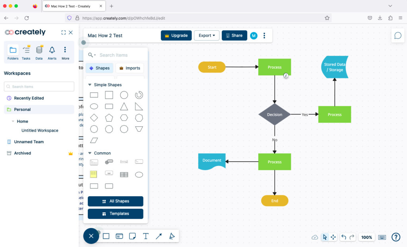Image resolution: width=407 pixels, height=247 pixels.
Task: Activate the pan move mode
Action: (333, 237)
